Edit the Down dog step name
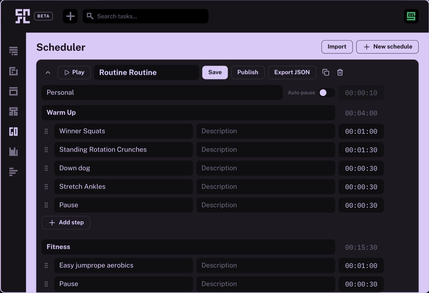Viewport: 429px width, 293px height. coord(124,168)
